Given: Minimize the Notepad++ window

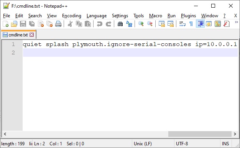Looking at the screenshot, I should pyautogui.click(x=196, y=6).
